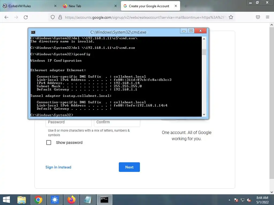Open the Windows Start button
Image resolution: width=274 pixels, height=205 pixels.
(6, 200)
